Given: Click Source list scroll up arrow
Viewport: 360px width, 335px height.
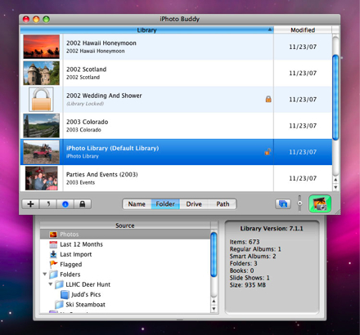Looking at the screenshot, I should [x=214, y=301].
